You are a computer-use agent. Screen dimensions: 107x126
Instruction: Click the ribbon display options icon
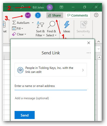pyautogui.click(x=61, y=7)
